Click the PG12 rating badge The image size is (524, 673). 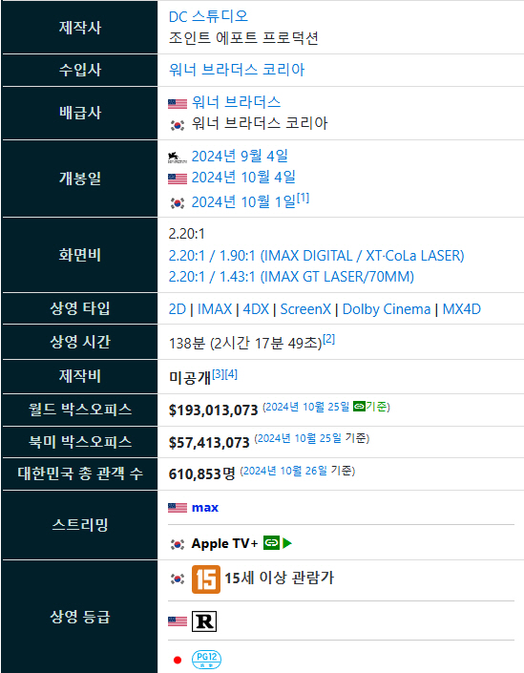point(206,660)
